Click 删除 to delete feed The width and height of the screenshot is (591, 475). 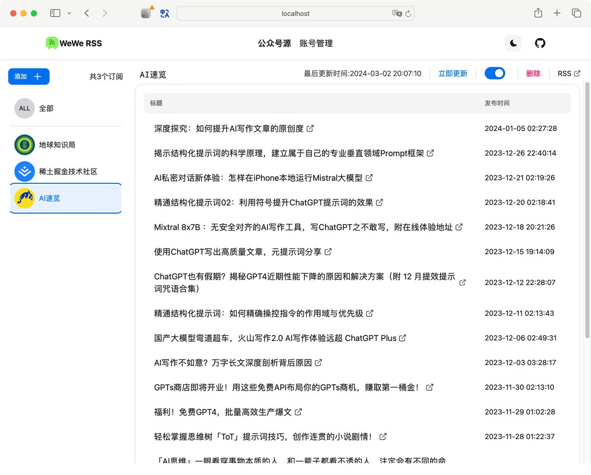533,73
